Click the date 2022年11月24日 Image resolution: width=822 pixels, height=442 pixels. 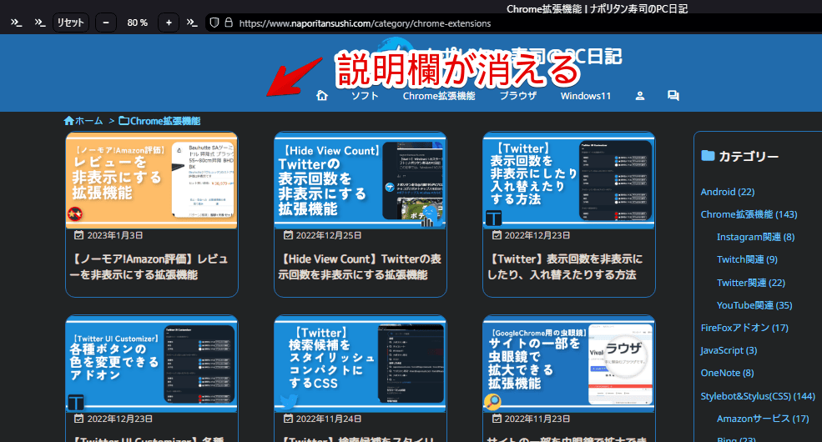(x=329, y=419)
